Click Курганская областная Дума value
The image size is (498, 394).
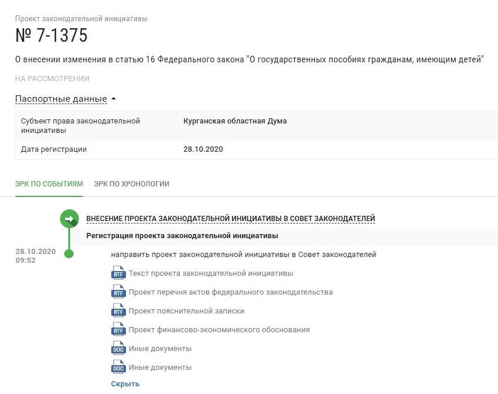235,121
